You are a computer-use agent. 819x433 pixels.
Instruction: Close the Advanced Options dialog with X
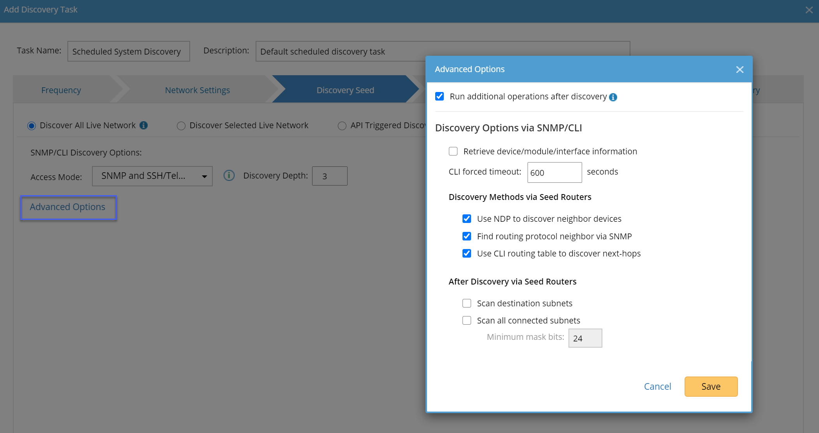(x=740, y=69)
